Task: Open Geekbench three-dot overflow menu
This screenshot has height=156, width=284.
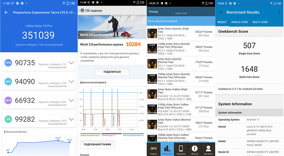Action: click(279, 12)
